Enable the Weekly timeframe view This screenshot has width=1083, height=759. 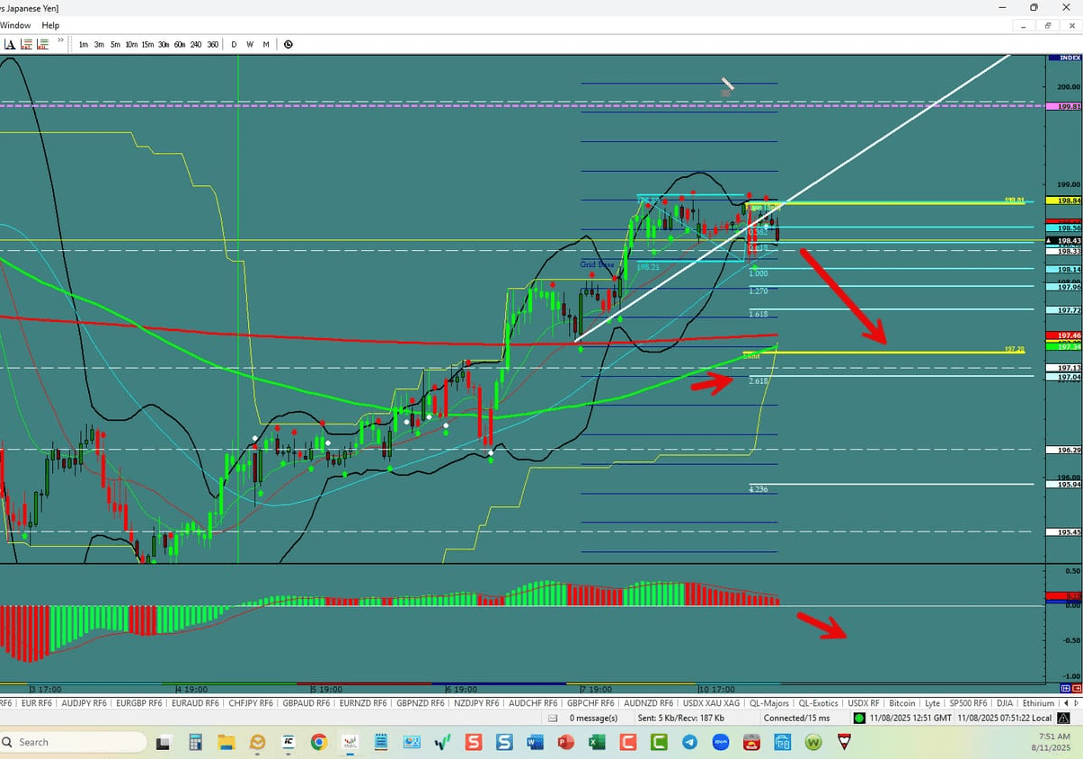pyautogui.click(x=250, y=43)
